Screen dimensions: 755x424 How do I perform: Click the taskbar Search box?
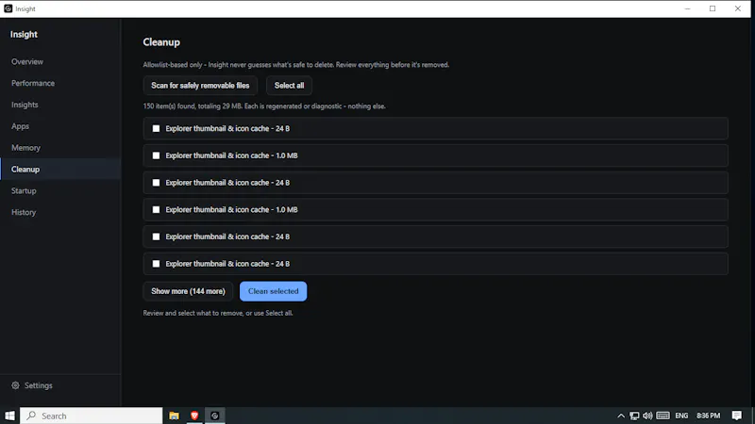[x=91, y=416]
